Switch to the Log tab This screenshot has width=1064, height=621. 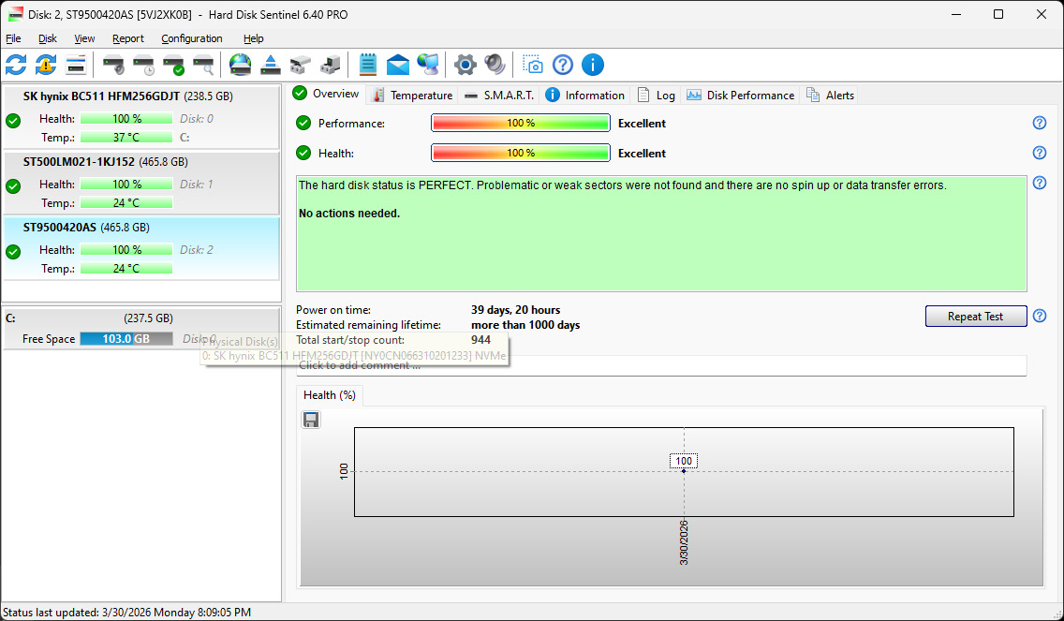(x=657, y=95)
